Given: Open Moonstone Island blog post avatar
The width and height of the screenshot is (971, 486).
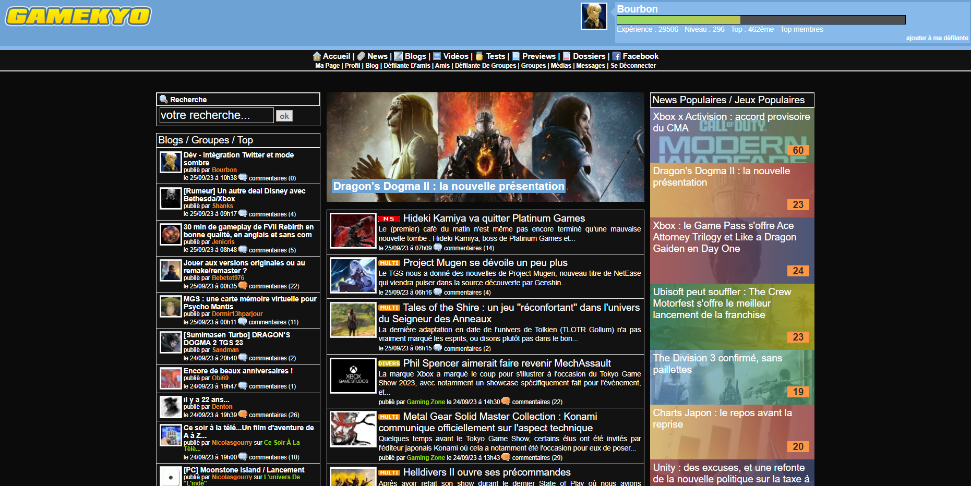Looking at the screenshot, I should pos(171,477).
